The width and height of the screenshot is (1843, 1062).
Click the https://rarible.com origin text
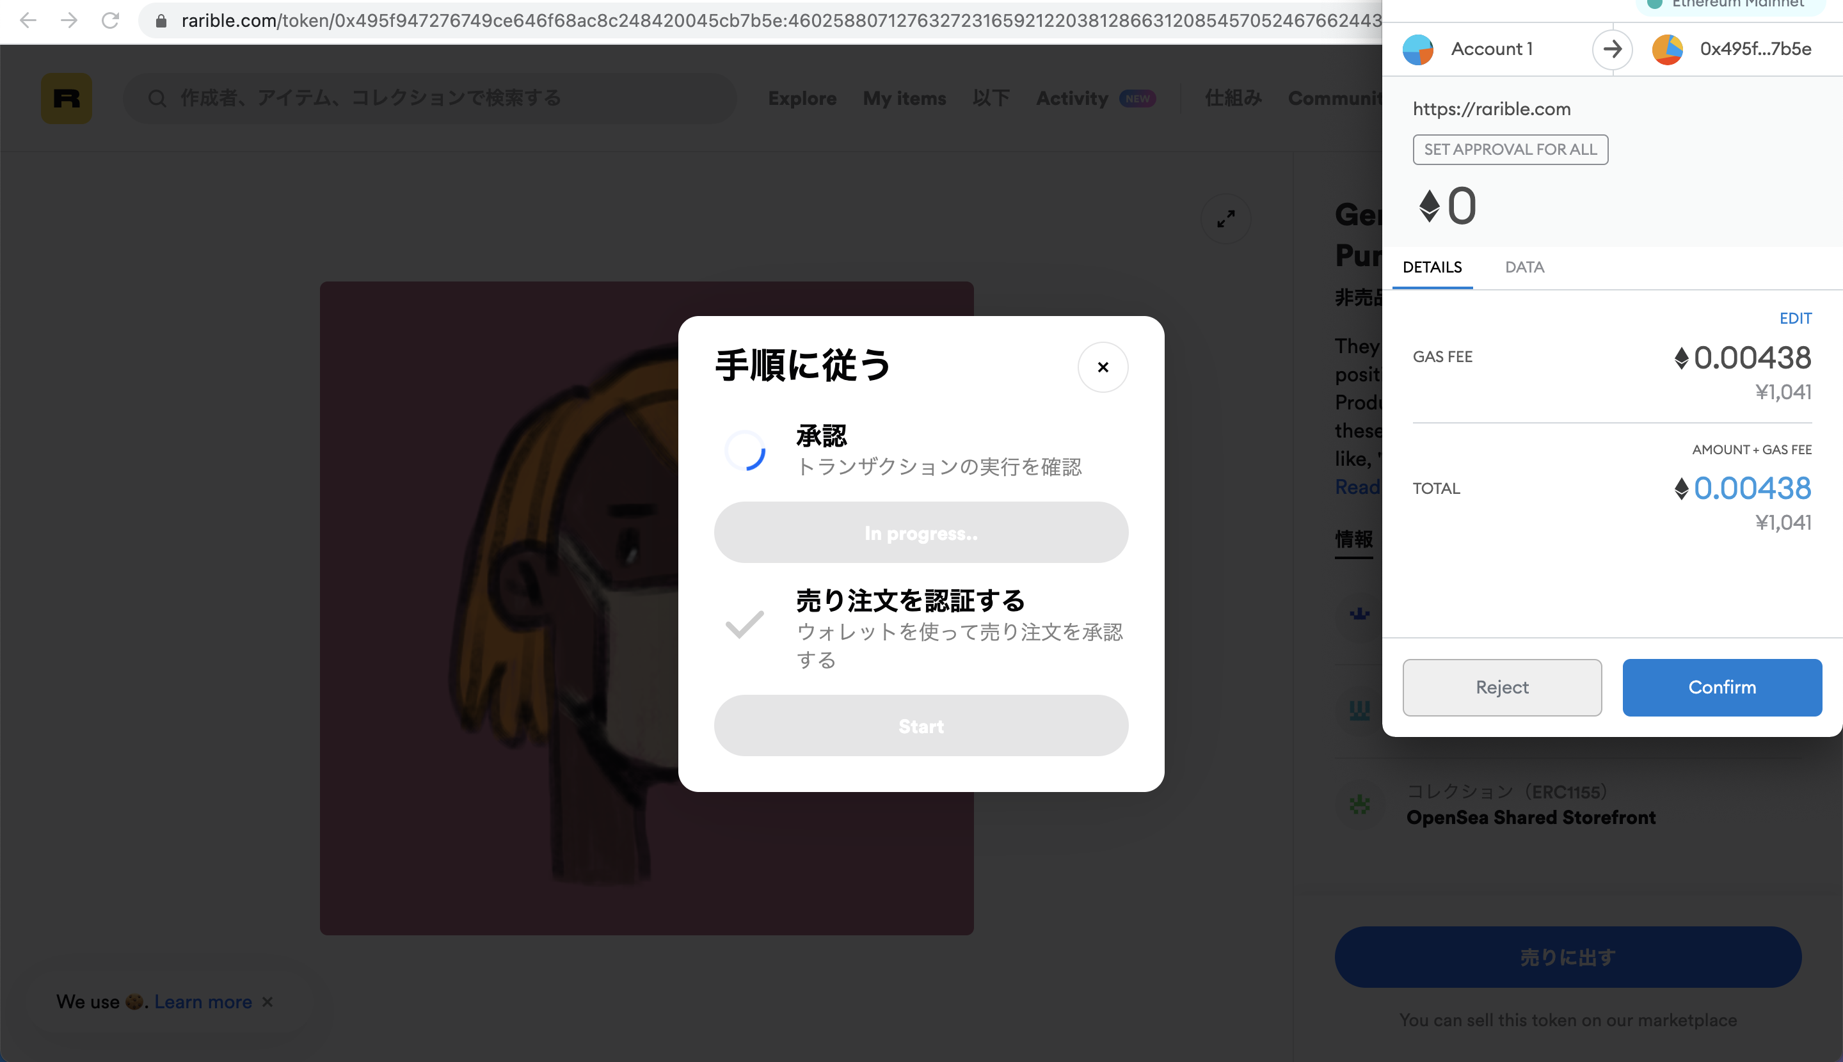tap(1491, 109)
